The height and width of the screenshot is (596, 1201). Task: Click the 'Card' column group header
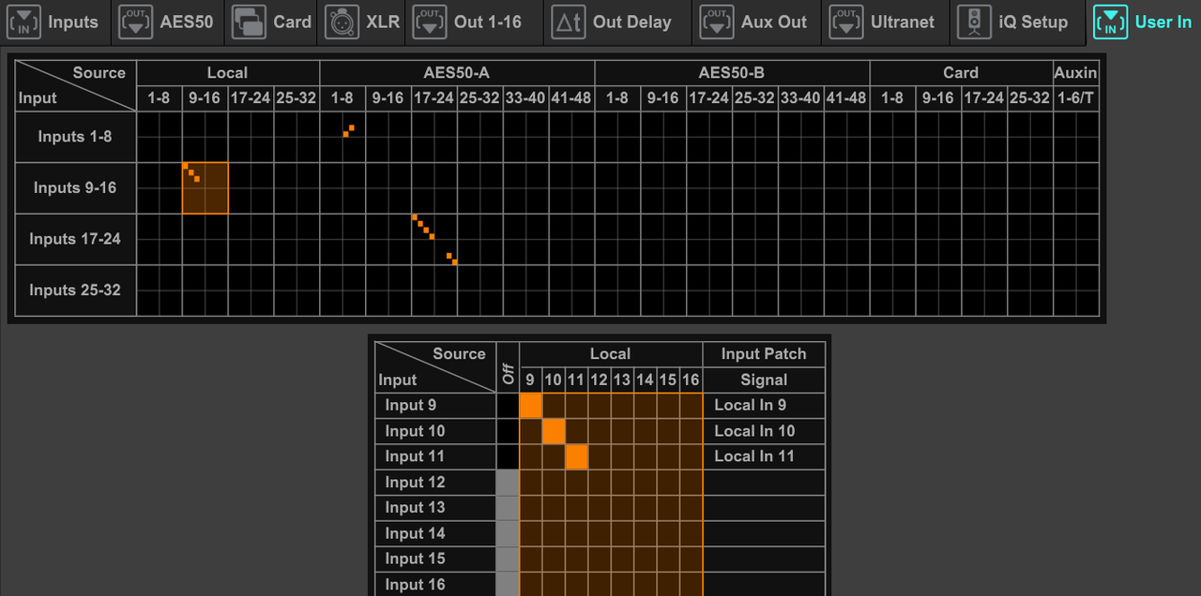point(961,73)
